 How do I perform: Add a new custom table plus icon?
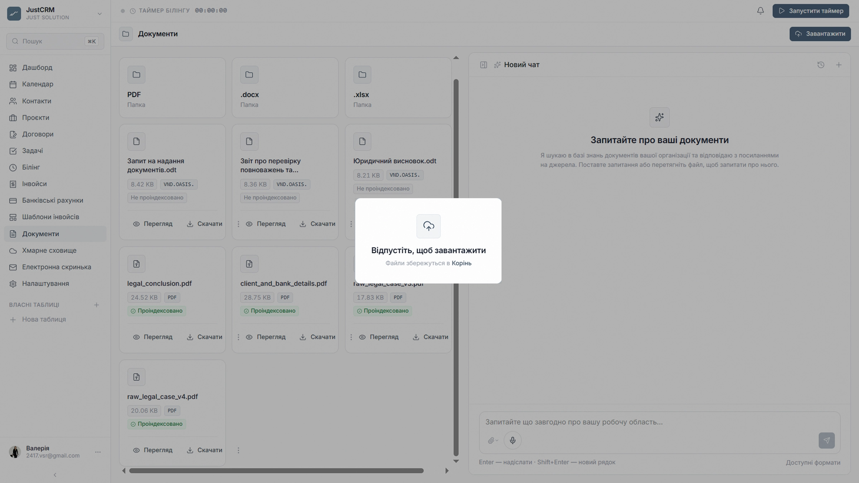pyautogui.click(x=96, y=305)
